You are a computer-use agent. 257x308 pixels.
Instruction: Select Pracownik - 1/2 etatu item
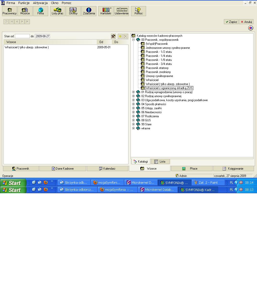[x=159, y=52]
